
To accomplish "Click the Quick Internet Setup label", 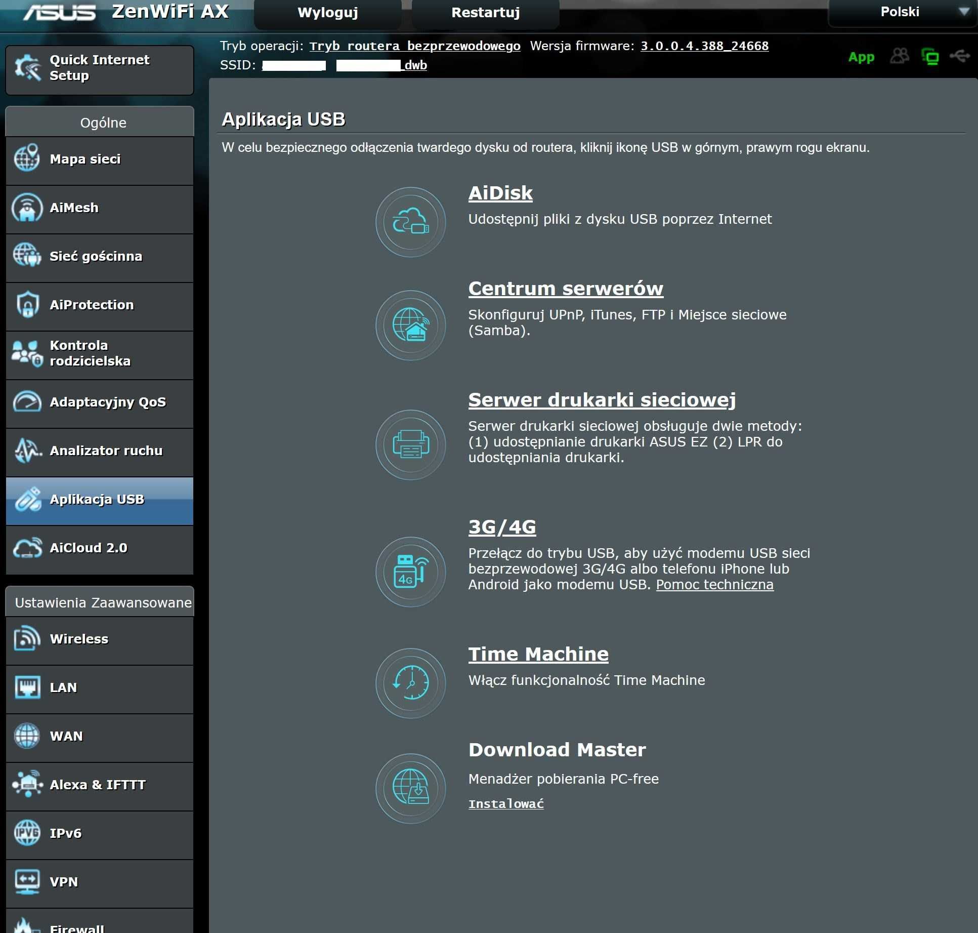I will [x=99, y=68].
